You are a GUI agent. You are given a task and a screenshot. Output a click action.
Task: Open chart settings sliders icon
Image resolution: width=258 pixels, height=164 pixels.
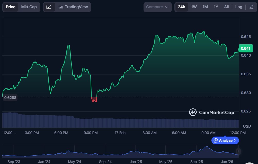tap(251, 7)
